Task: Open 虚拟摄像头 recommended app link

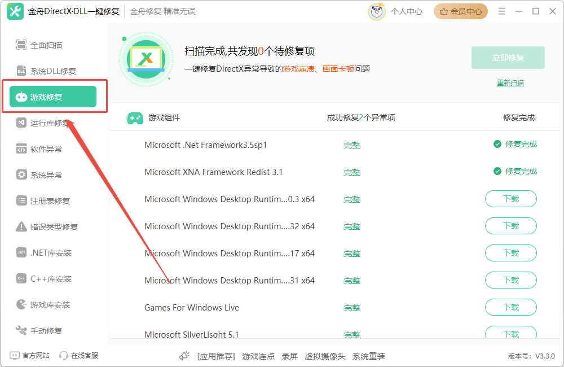Action: [325, 356]
